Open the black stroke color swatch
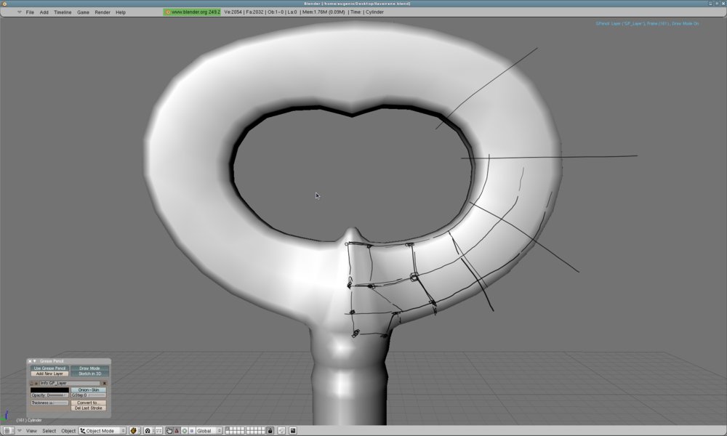 pos(49,389)
